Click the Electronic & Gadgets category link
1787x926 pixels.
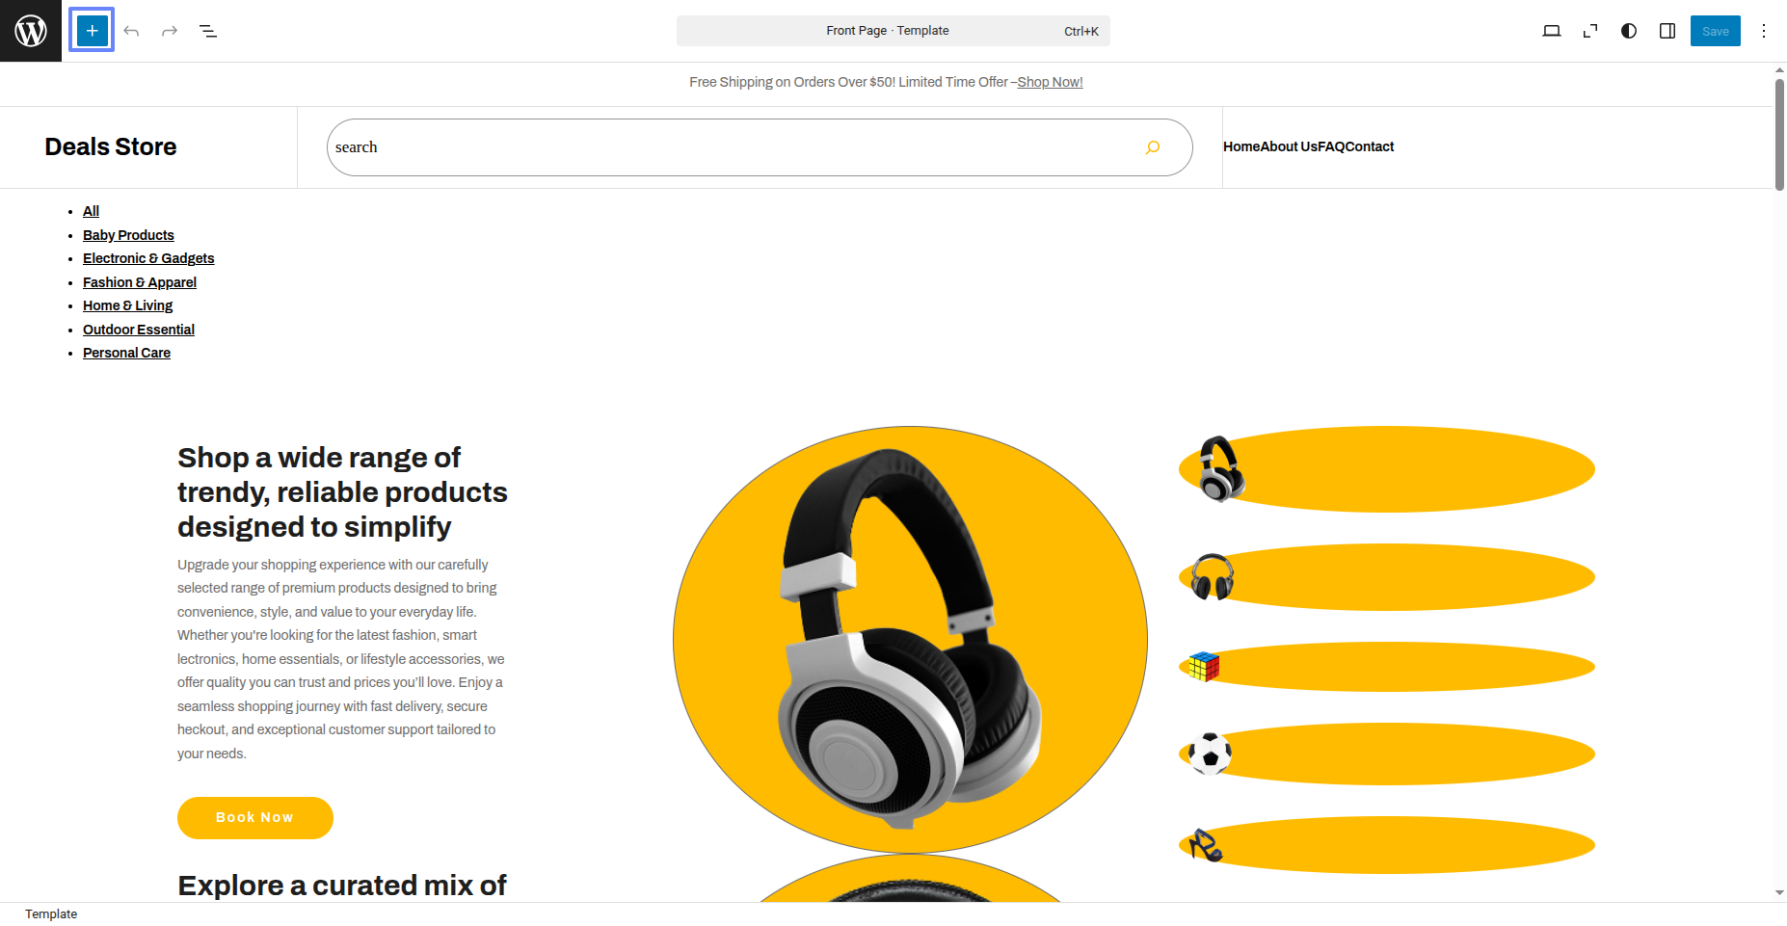[x=148, y=258]
